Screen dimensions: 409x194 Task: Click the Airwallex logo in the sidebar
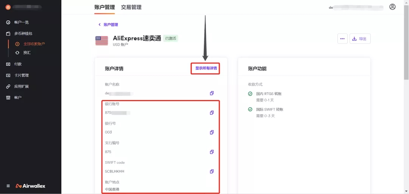coord(30,186)
